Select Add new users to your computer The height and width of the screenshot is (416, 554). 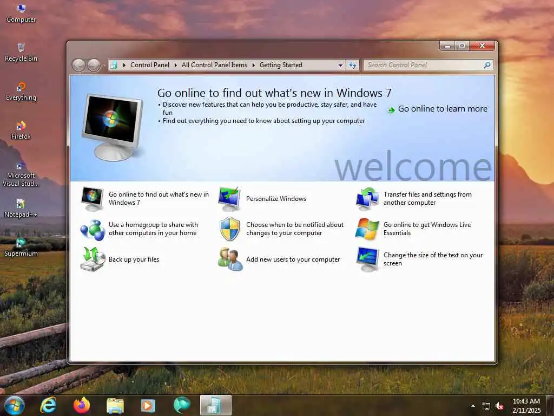293,259
